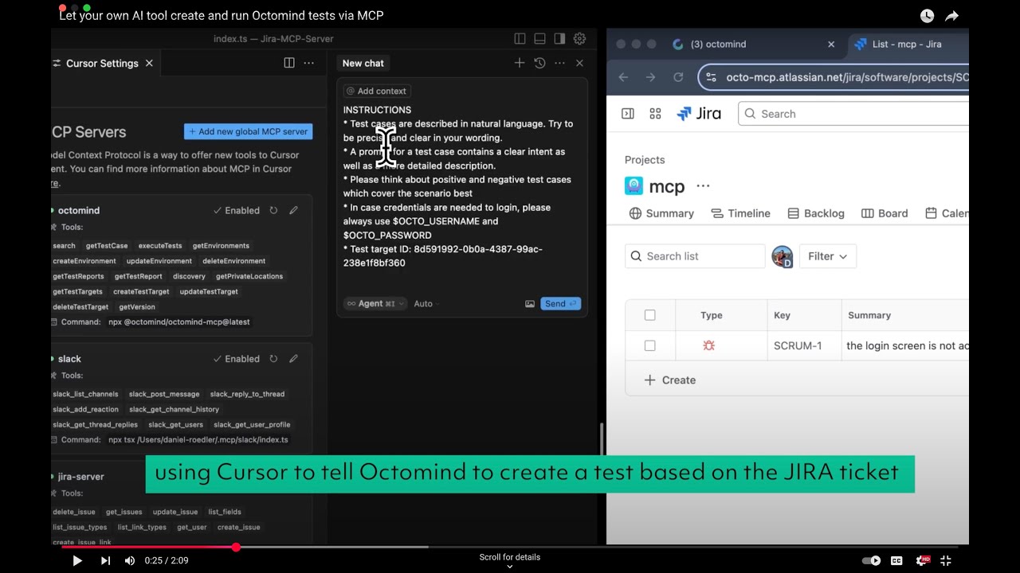This screenshot has height=573, width=1020.
Task: Click the slack_post_message tool tag
Action: pyautogui.click(x=164, y=394)
